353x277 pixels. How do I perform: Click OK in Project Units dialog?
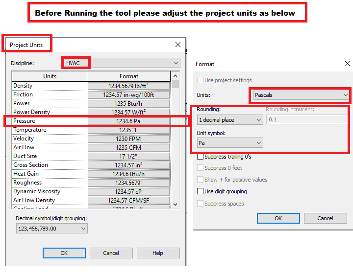[64, 253]
